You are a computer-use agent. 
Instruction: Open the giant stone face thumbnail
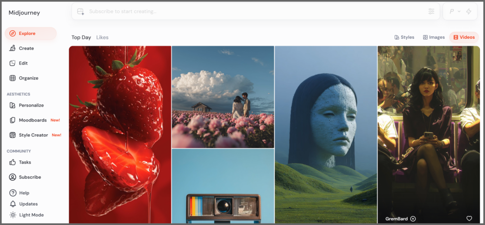[x=326, y=135]
